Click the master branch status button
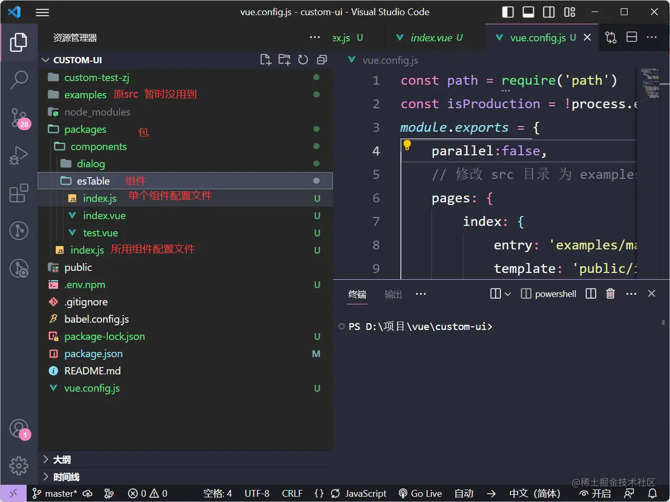The image size is (670, 502). [54, 493]
